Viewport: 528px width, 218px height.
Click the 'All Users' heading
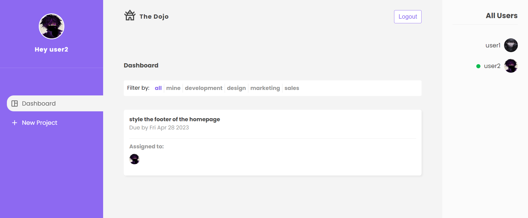coord(502,16)
